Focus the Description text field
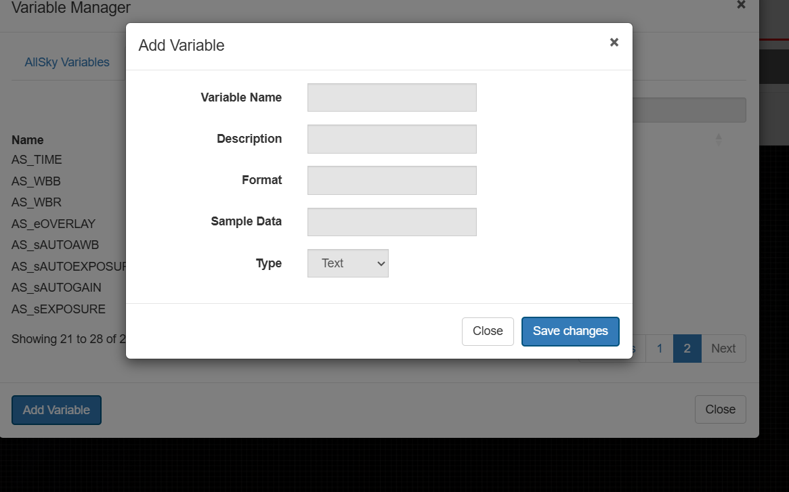 pos(391,139)
